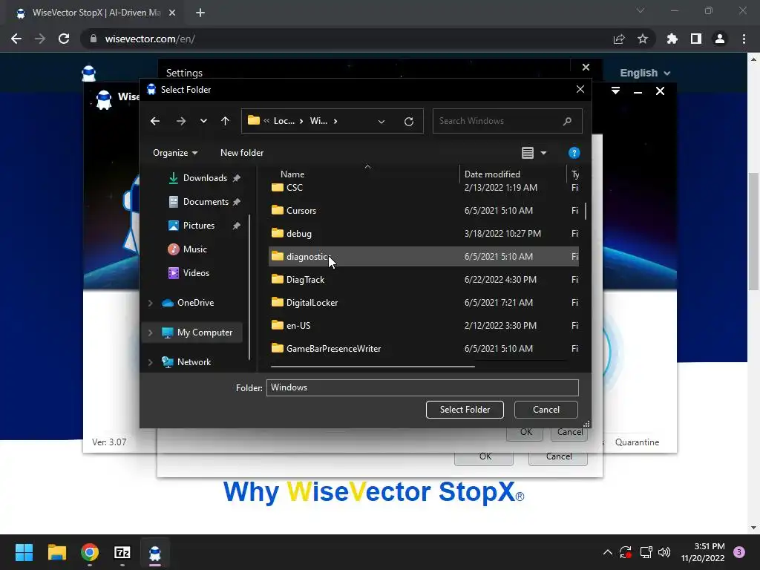The height and width of the screenshot is (570, 760).
Task: Show hidden system tray icons
Action: pyautogui.click(x=607, y=552)
